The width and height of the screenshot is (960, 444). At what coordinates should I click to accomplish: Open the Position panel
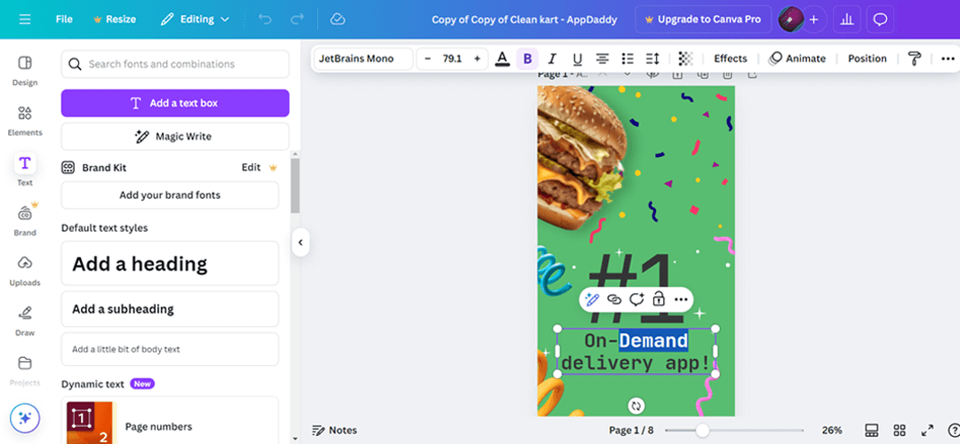click(x=867, y=59)
